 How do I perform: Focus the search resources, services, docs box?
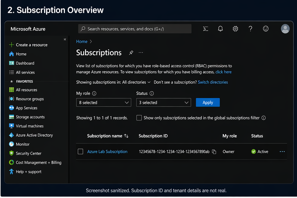point(135,29)
